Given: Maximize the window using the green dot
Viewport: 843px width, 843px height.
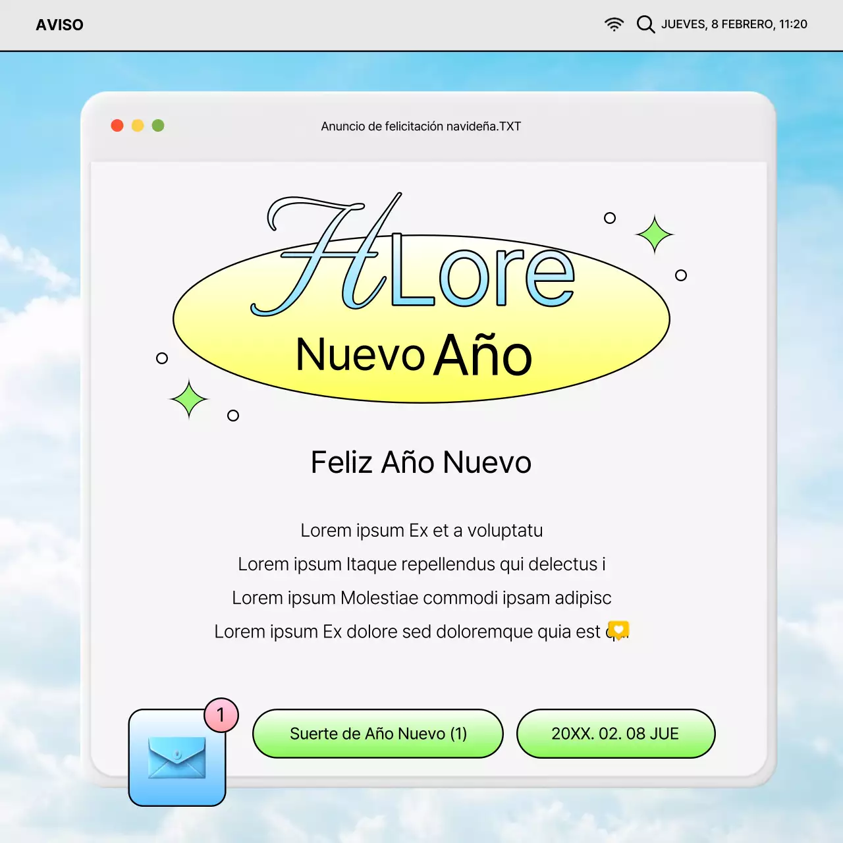Looking at the screenshot, I should pyautogui.click(x=158, y=126).
